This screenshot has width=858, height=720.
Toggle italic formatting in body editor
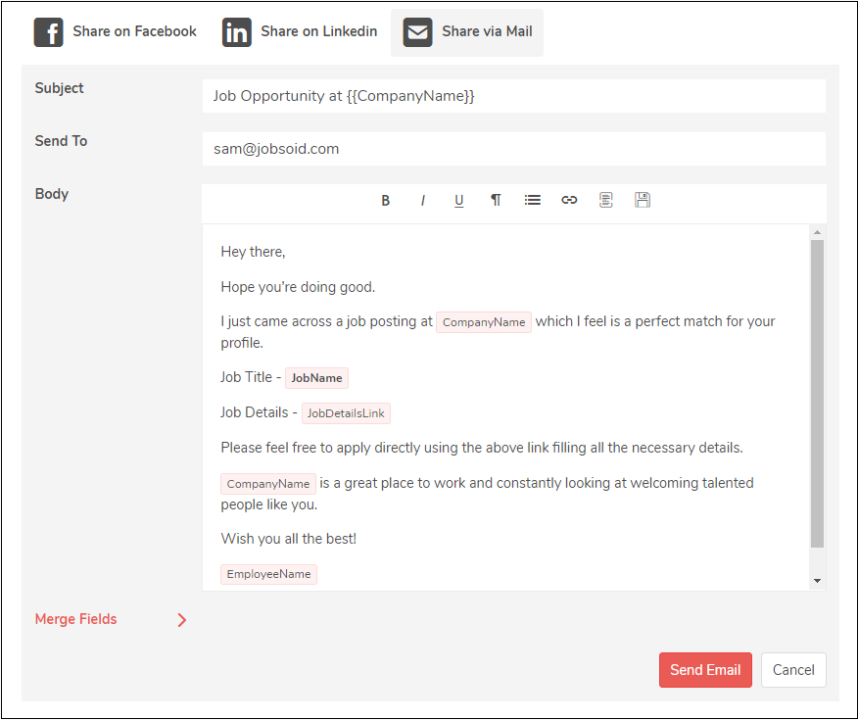[x=423, y=200]
